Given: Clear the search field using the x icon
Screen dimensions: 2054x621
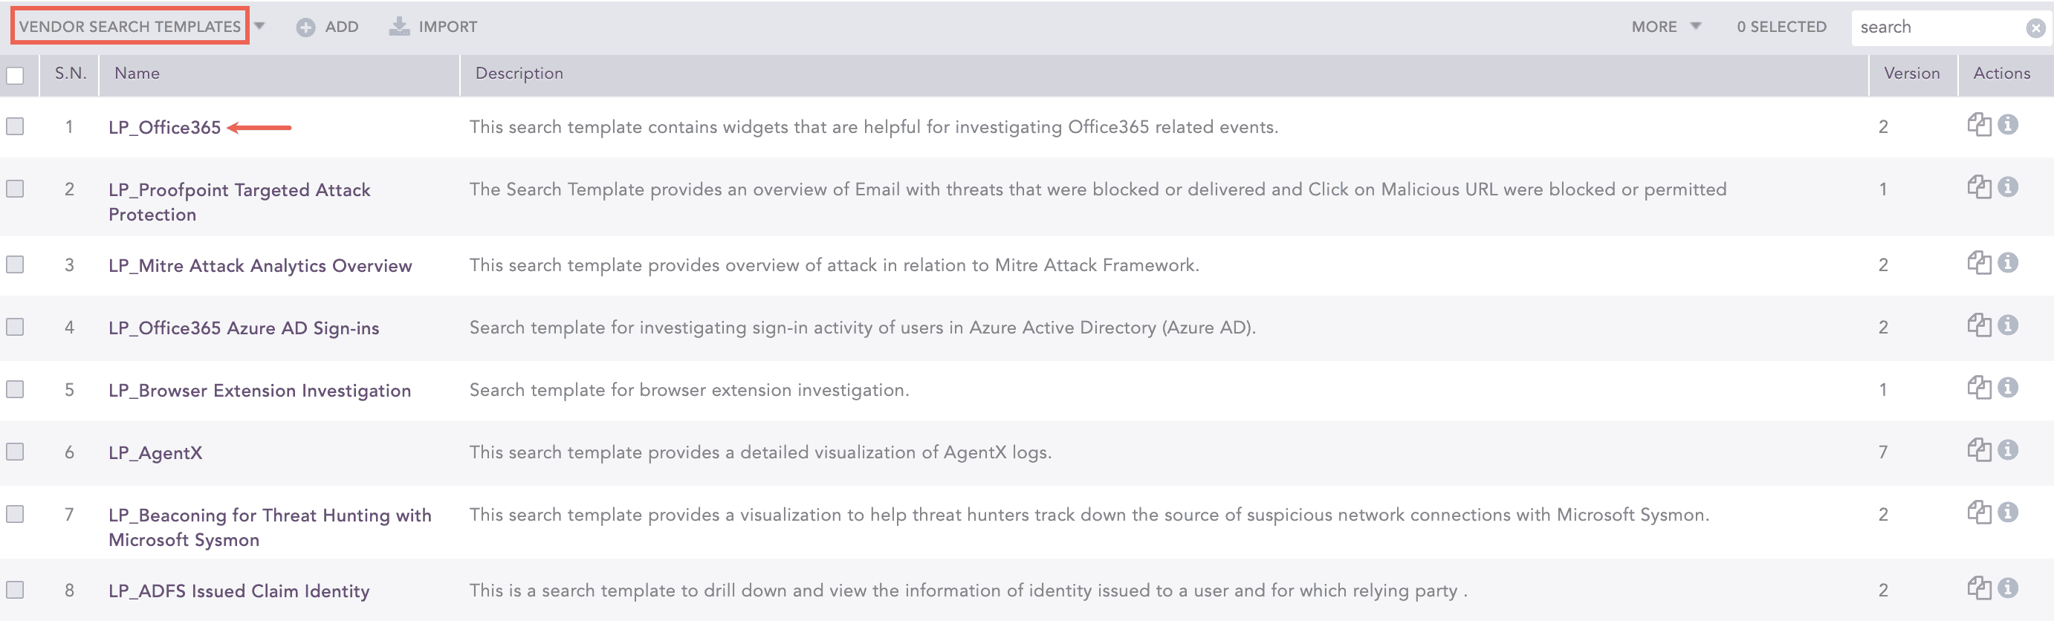Looking at the screenshot, I should pos(2035,26).
